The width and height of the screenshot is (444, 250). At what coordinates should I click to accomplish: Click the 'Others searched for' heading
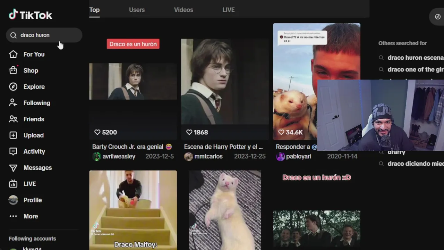coord(403,43)
